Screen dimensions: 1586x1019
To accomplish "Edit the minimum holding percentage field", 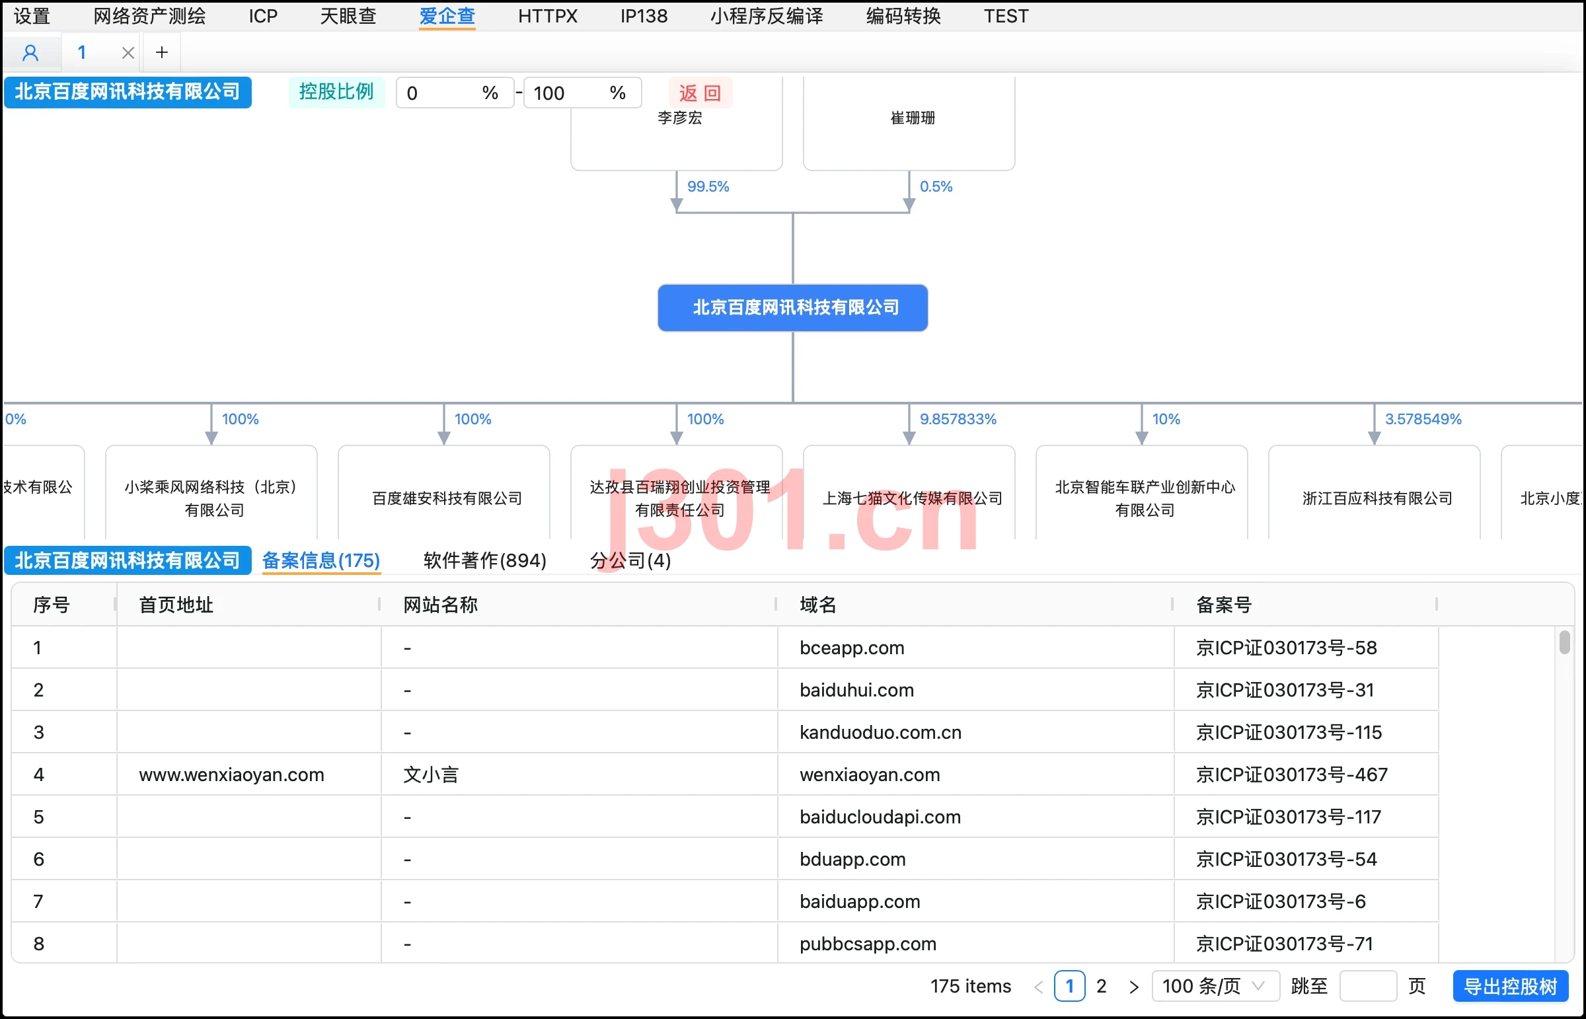I will click(455, 93).
